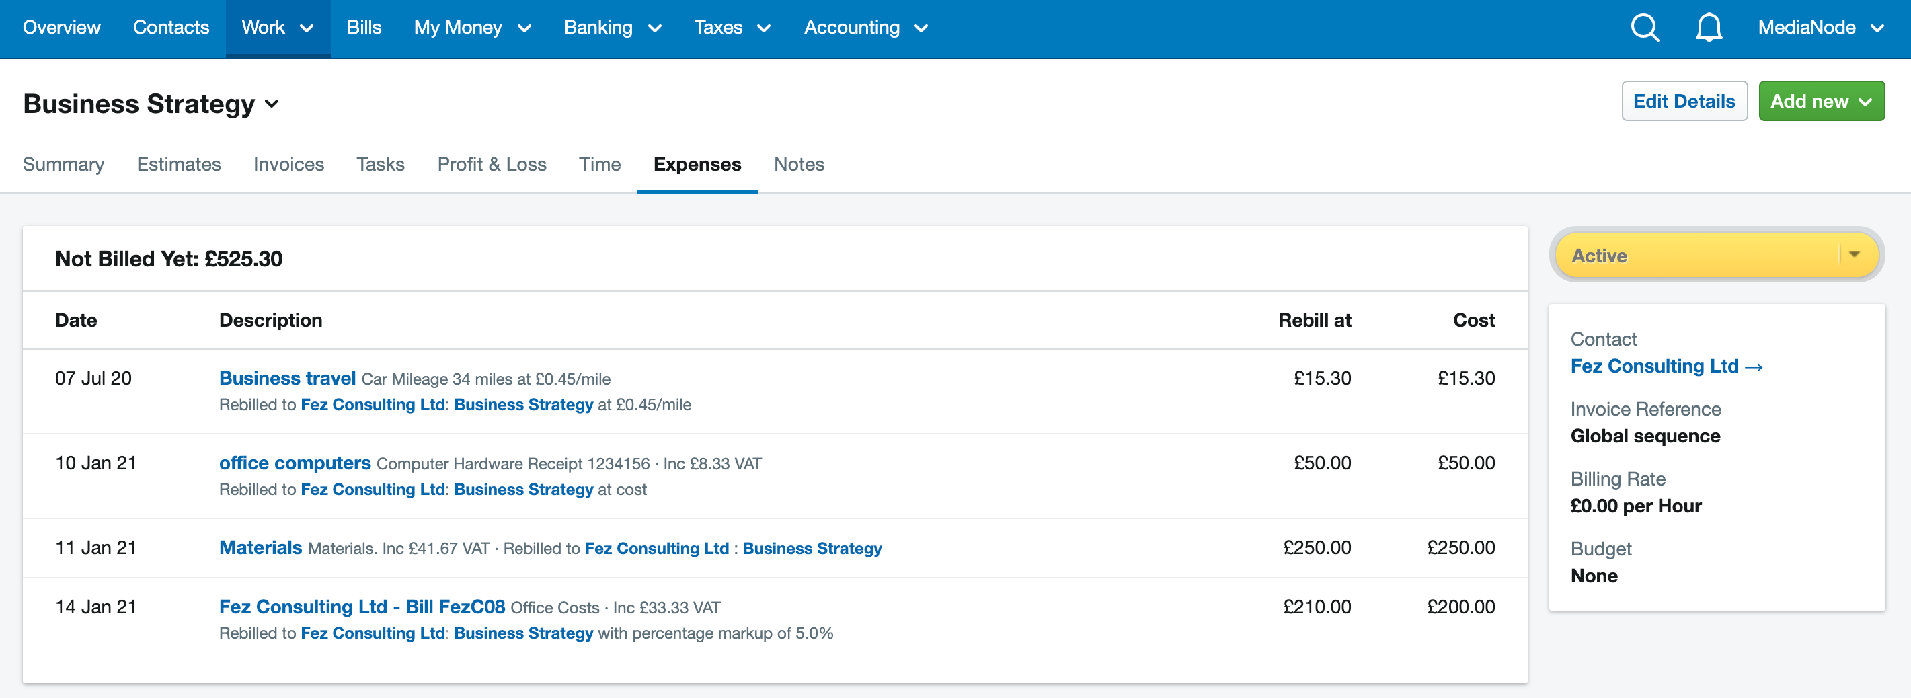
Task: Expand the Taxes menu
Action: (732, 28)
